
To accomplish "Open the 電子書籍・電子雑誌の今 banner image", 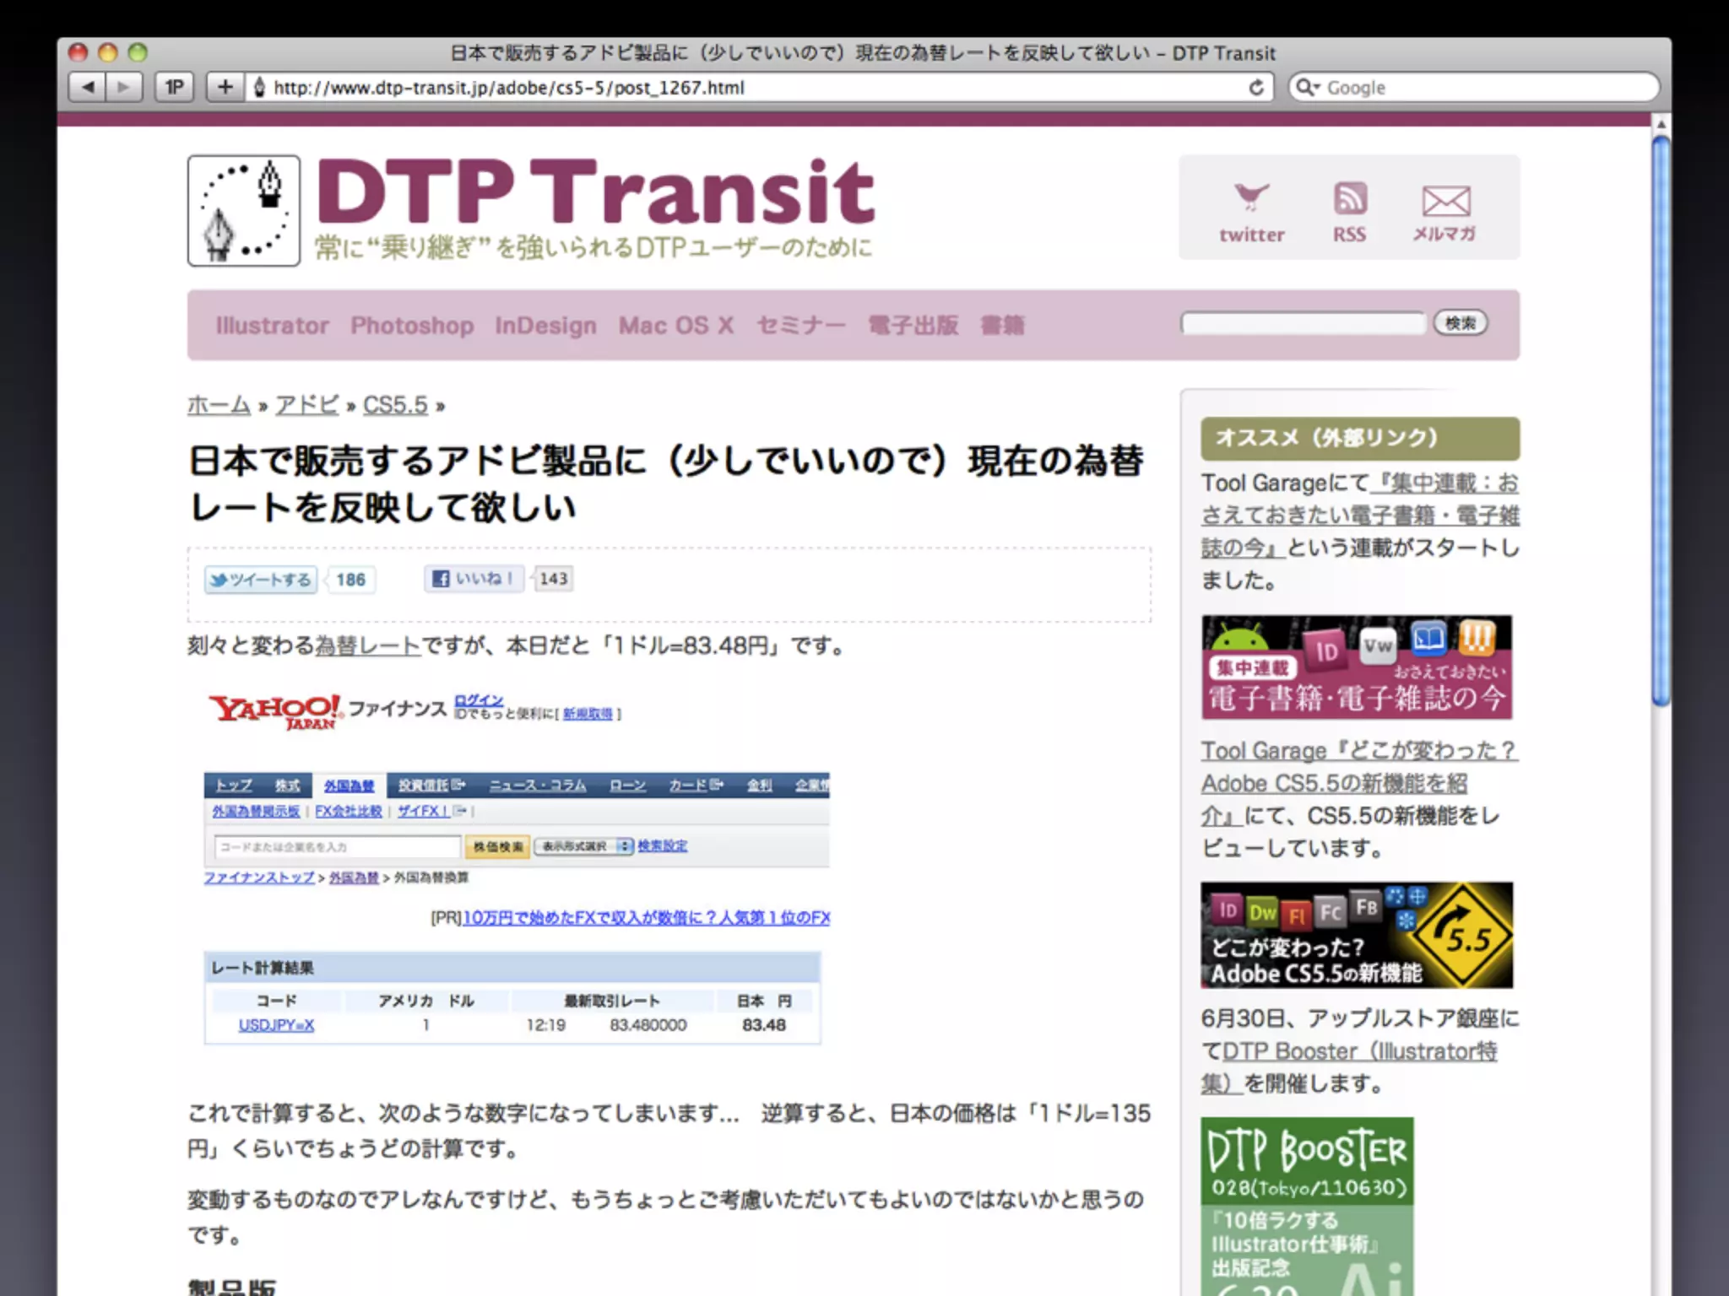I will click(1356, 667).
